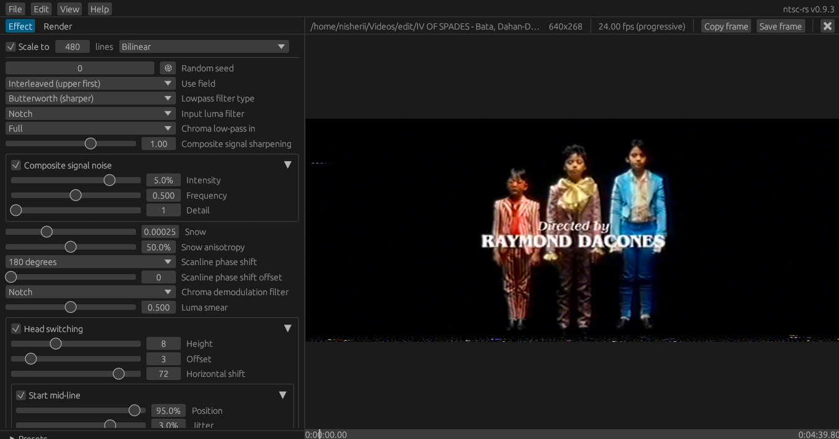Screen dimensions: 839x439
Task: Adjust the mid-line Position slider
Action: coord(81,411)
